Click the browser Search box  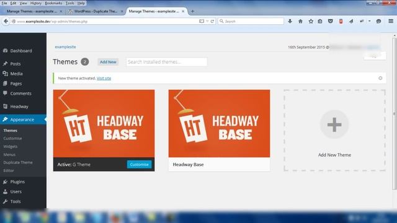251,21
